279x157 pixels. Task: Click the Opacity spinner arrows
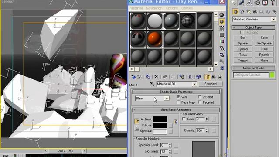click(x=207, y=130)
